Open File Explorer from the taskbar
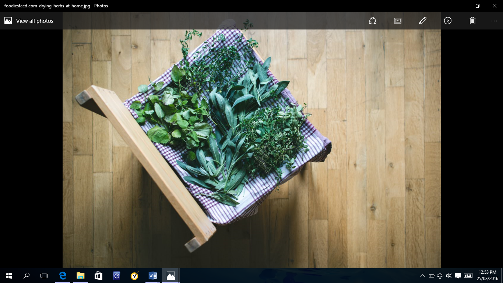Image resolution: width=503 pixels, height=283 pixels. [80, 276]
